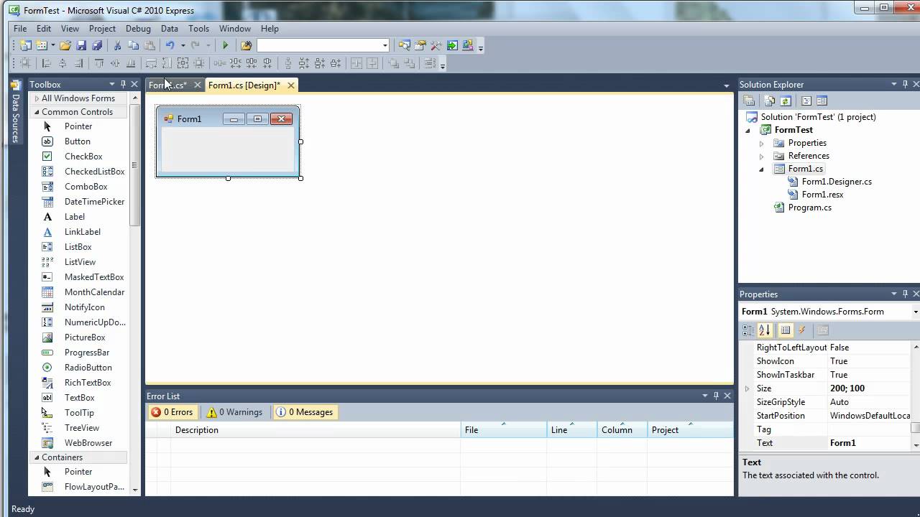920x517 pixels.
Task: Toggle Alphabetical sort in Properties panel
Action: pyautogui.click(x=764, y=330)
